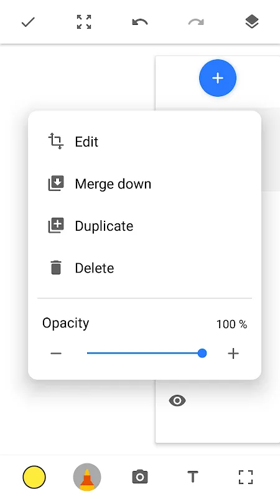Image resolution: width=280 pixels, height=499 pixels.
Task: Add a new layer with plus button
Action: [218, 78]
